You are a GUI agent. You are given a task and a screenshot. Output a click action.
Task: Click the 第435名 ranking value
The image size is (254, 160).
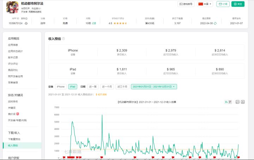tap(150, 23)
